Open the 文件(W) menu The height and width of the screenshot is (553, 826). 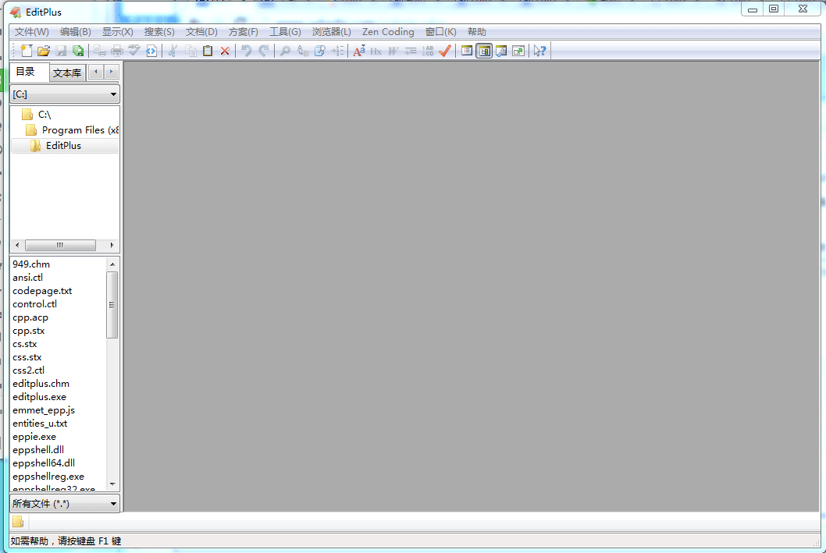pyautogui.click(x=31, y=32)
